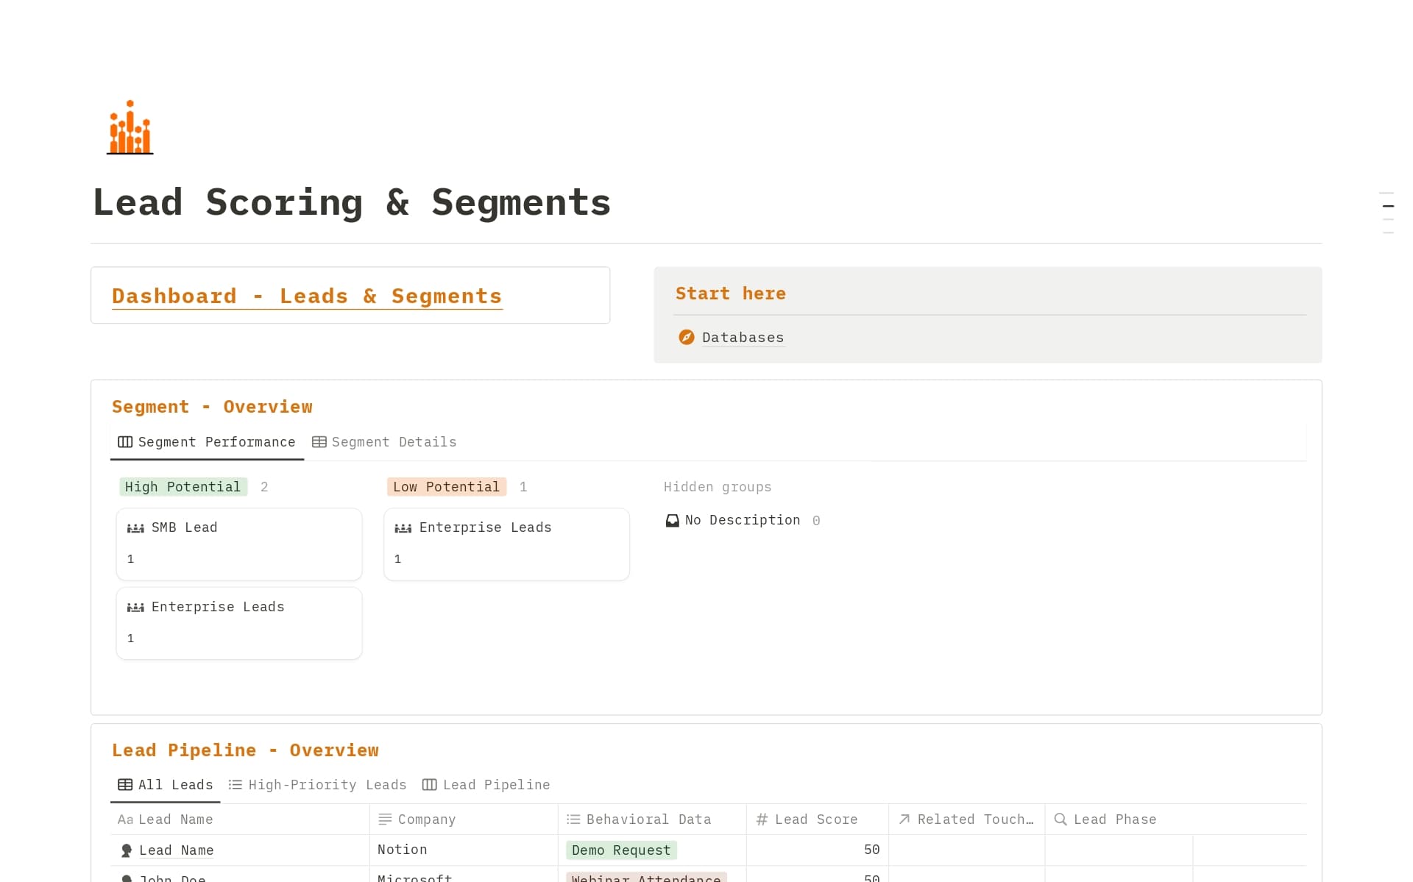Click the table of contents outline markers

click(1387, 213)
